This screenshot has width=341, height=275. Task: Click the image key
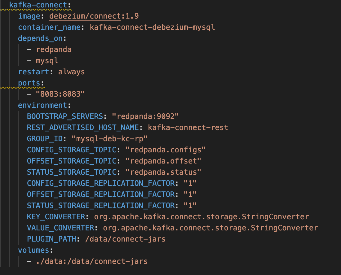click(29, 16)
